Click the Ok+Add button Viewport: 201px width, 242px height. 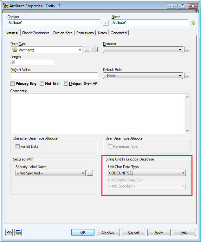[108, 232]
